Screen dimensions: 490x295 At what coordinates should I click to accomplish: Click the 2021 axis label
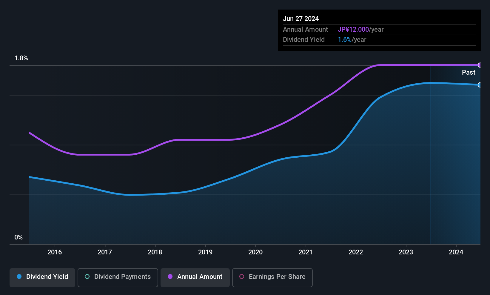click(306, 252)
